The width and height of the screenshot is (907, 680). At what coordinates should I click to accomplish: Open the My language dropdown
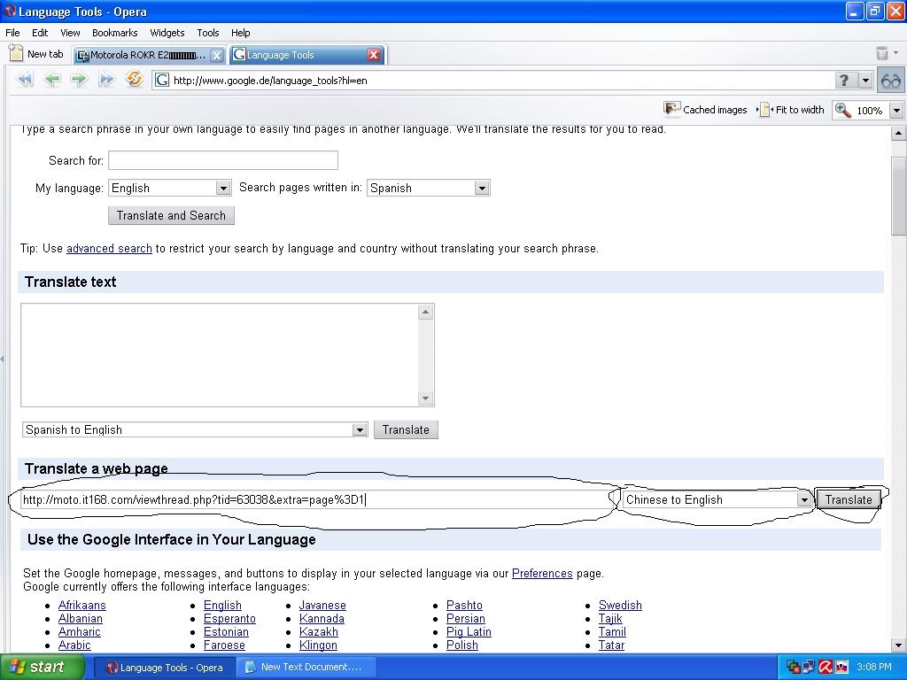(170, 188)
